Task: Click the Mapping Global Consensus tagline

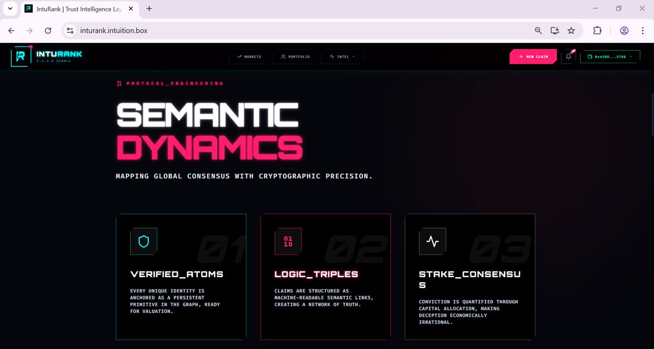Action: coord(244,176)
